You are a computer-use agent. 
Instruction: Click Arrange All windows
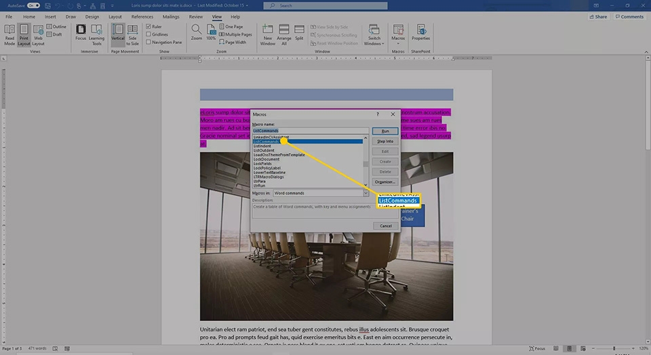(284, 35)
